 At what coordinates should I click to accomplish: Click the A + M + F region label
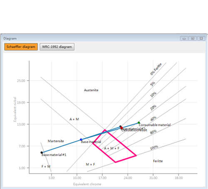click(x=112, y=148)
